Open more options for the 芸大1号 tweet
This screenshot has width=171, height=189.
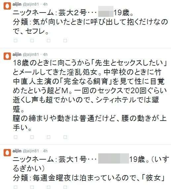pos(65,187)
